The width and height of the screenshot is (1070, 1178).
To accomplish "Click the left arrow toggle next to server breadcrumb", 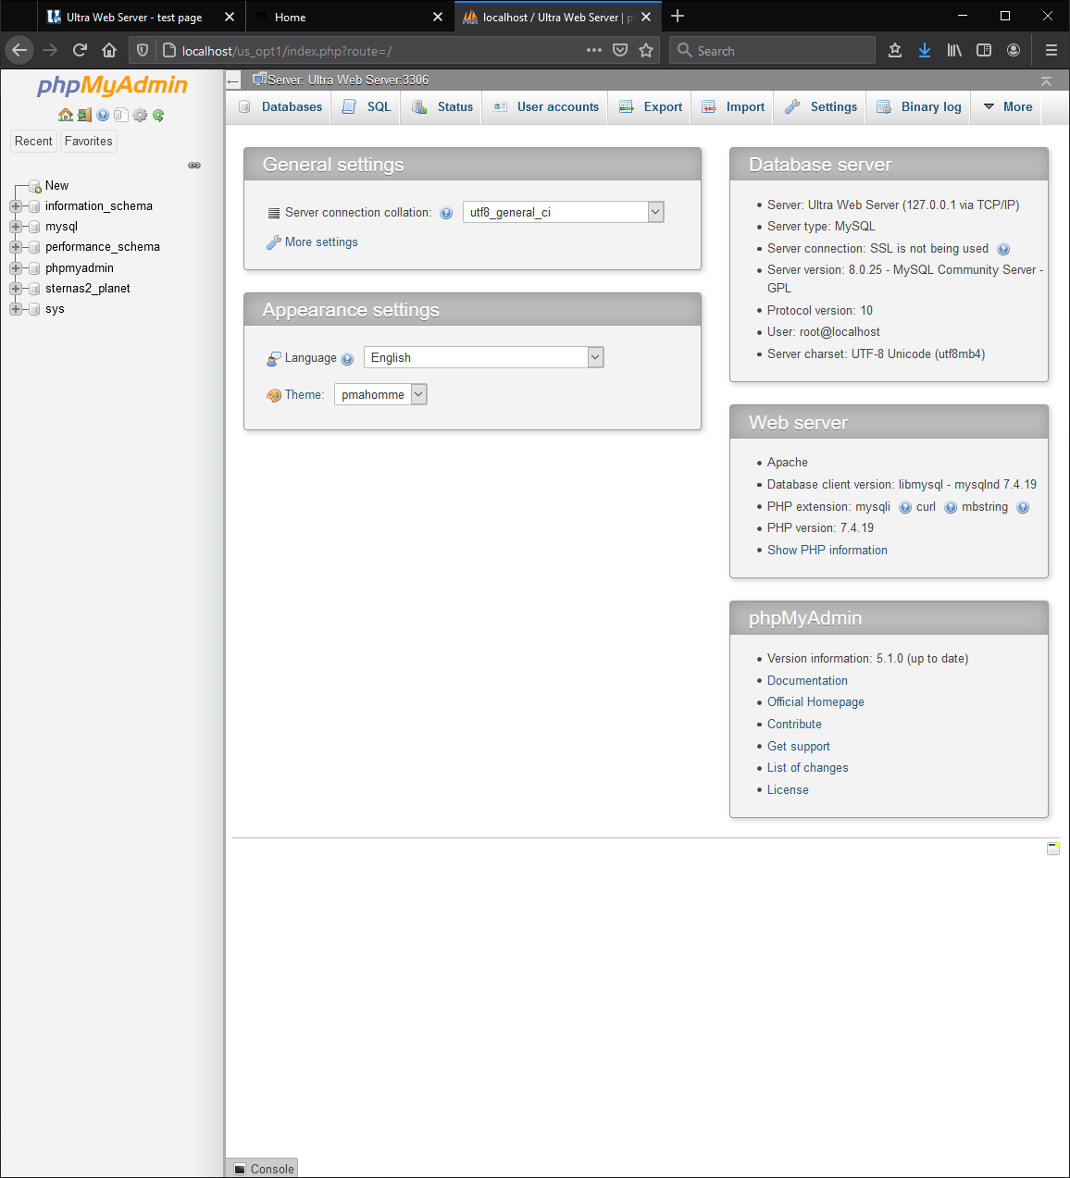I will [233, 81].
